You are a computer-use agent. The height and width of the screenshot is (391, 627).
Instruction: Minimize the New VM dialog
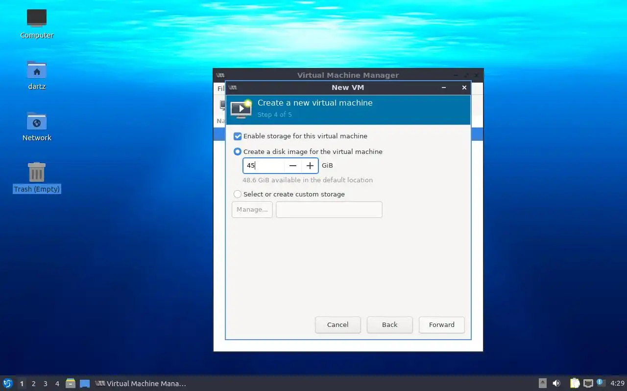pyautogui.click(x=444, y=88)
